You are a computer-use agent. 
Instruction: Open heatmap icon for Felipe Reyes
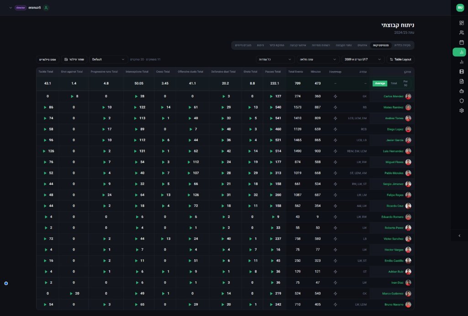[x=335, y=195]
